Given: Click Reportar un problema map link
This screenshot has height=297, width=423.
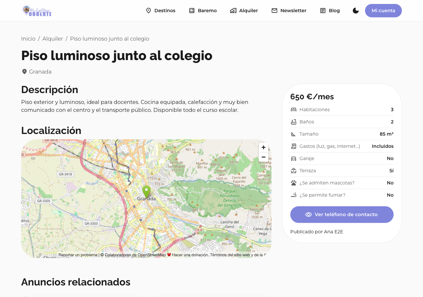Looking at the screenshot, I should [78, 255].
